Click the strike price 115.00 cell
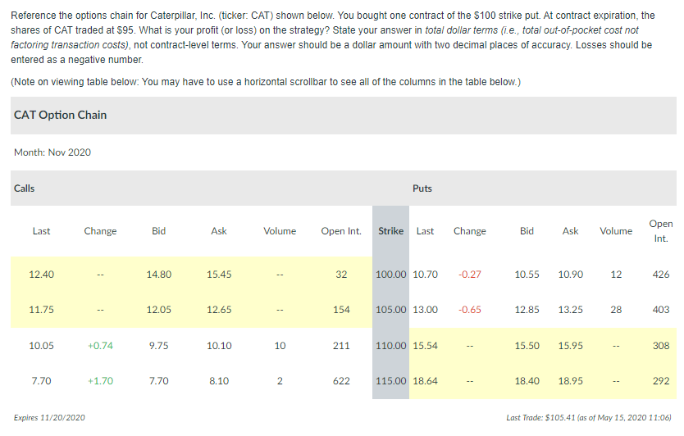This screenshot has height=436, width=684. (x=390, y=381)
